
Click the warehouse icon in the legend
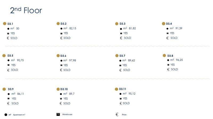click(58, 115)
